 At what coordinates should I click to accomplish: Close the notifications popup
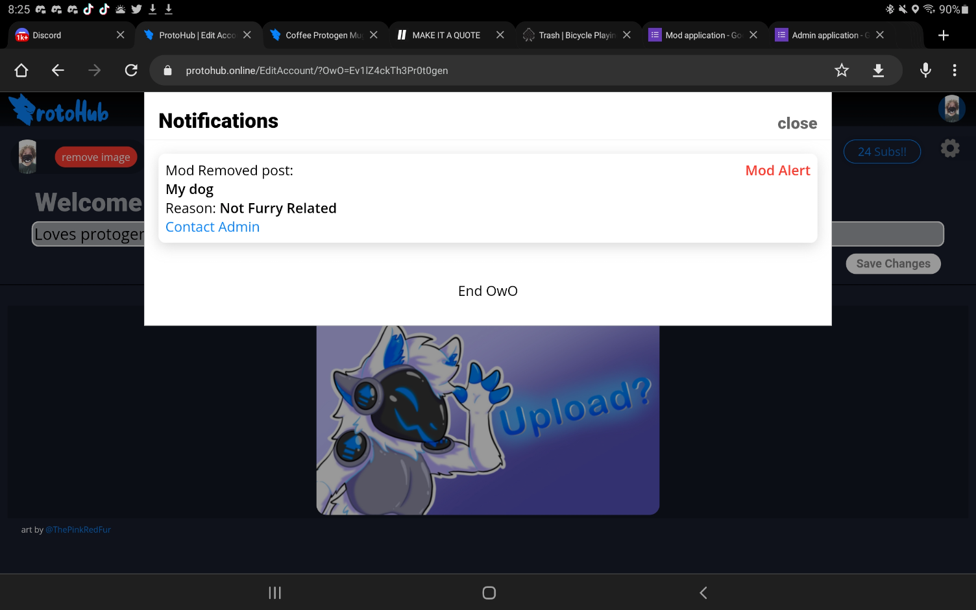[797, 123]
